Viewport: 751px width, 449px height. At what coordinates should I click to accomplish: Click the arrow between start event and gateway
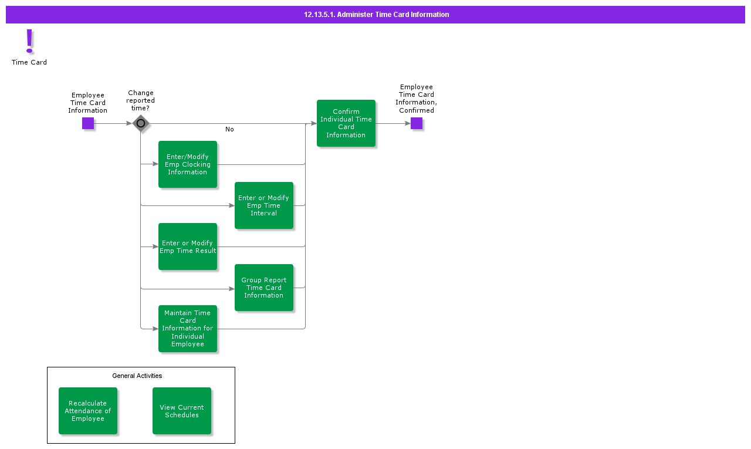coord(113,123)
